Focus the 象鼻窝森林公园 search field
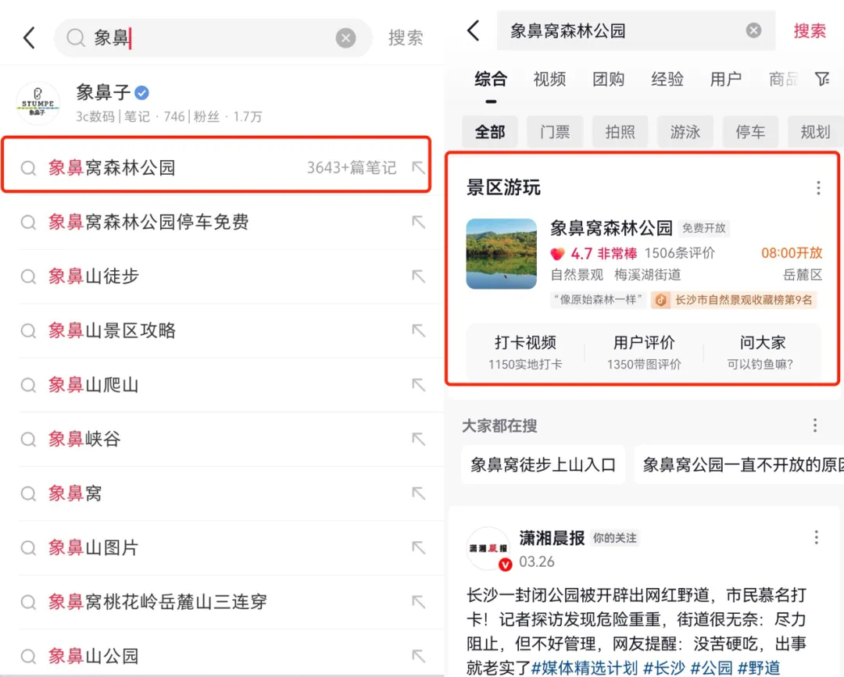The height and width of the screenshot is (677, 844). tap(635, 30)
